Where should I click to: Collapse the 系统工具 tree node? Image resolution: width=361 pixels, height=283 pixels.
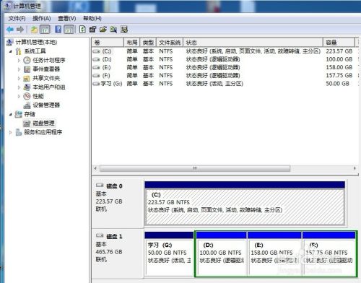tap(10, 51)
